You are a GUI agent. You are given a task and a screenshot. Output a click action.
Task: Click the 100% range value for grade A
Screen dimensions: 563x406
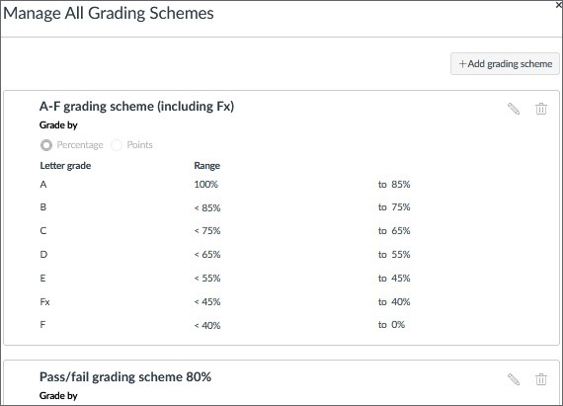(x=206, y=184)
